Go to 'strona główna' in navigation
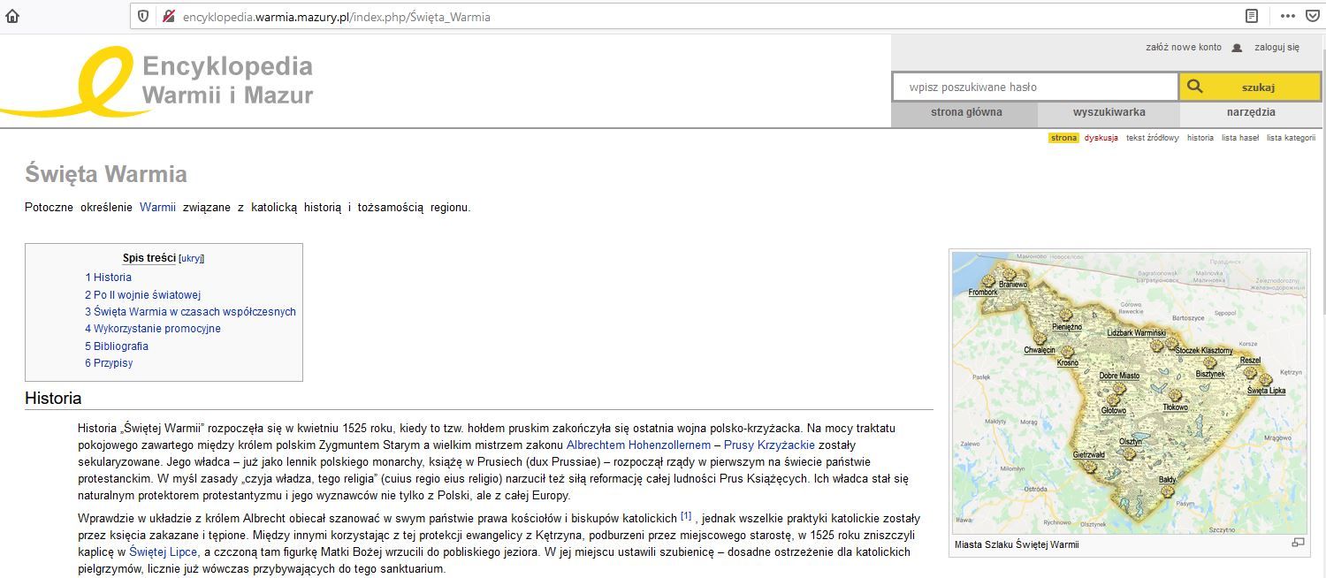Viewport: 1326px width, 578px height. coord(966,112)
